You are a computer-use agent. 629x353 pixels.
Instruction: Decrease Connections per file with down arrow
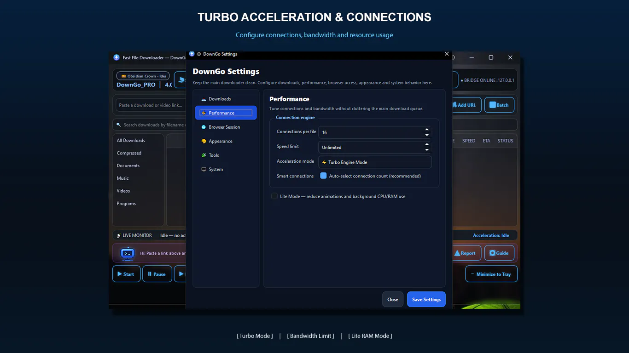(x=427, y=135)
